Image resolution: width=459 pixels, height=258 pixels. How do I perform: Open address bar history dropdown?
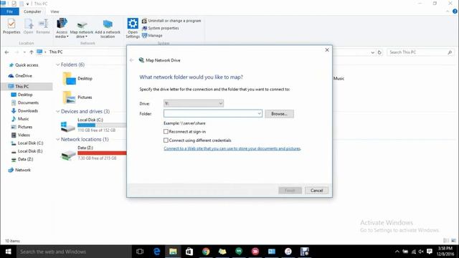pyautogui.click(x=373, y=52)
